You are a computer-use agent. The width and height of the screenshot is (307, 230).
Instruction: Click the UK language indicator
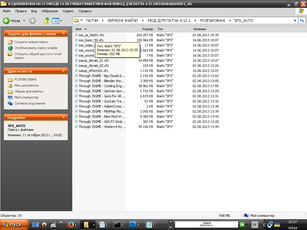tap(254, 225)
